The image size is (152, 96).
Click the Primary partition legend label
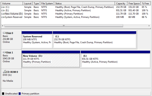coord(30,93)
